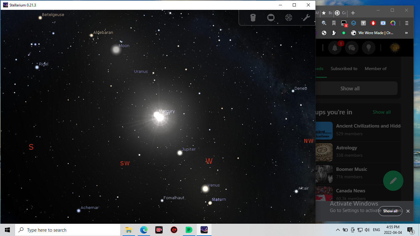Click the lightbulb icon in header

coord(368,48)
